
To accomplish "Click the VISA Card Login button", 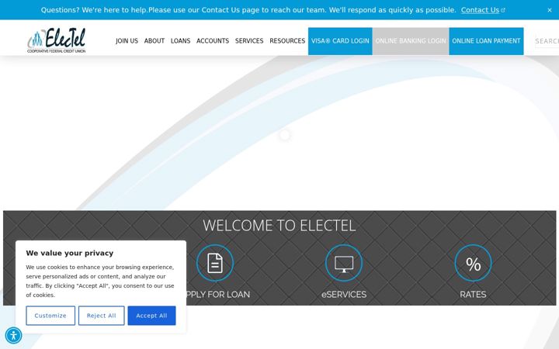I will tap(340, 41).
